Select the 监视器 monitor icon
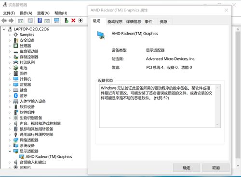This screenshot has height=177, width=241. click(16, 84)
